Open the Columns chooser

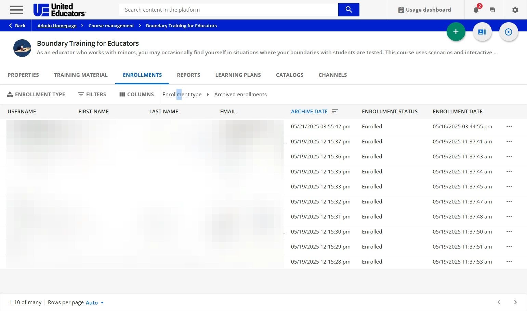pos(136,95)
